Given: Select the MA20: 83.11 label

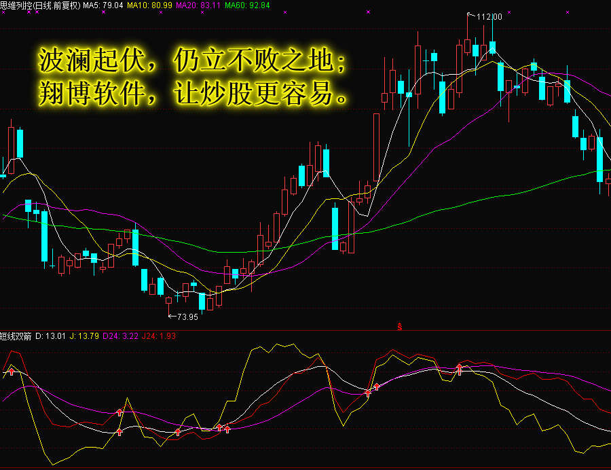Looking at the screenshot, I should pos(198,5).
